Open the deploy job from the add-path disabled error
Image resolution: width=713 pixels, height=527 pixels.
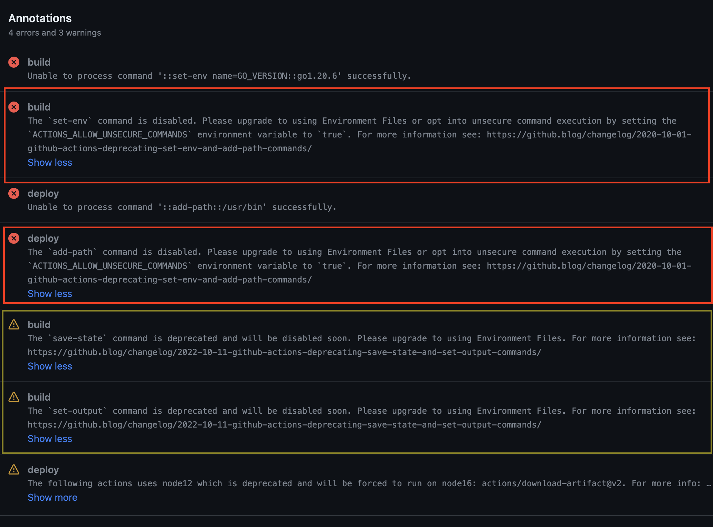pos(43,238)
